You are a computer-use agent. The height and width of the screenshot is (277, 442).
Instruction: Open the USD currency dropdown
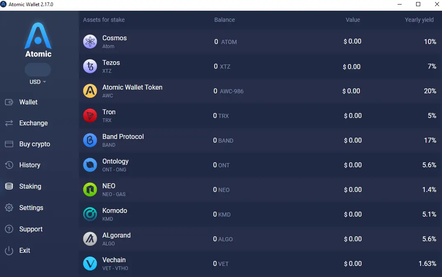(38, 82)
